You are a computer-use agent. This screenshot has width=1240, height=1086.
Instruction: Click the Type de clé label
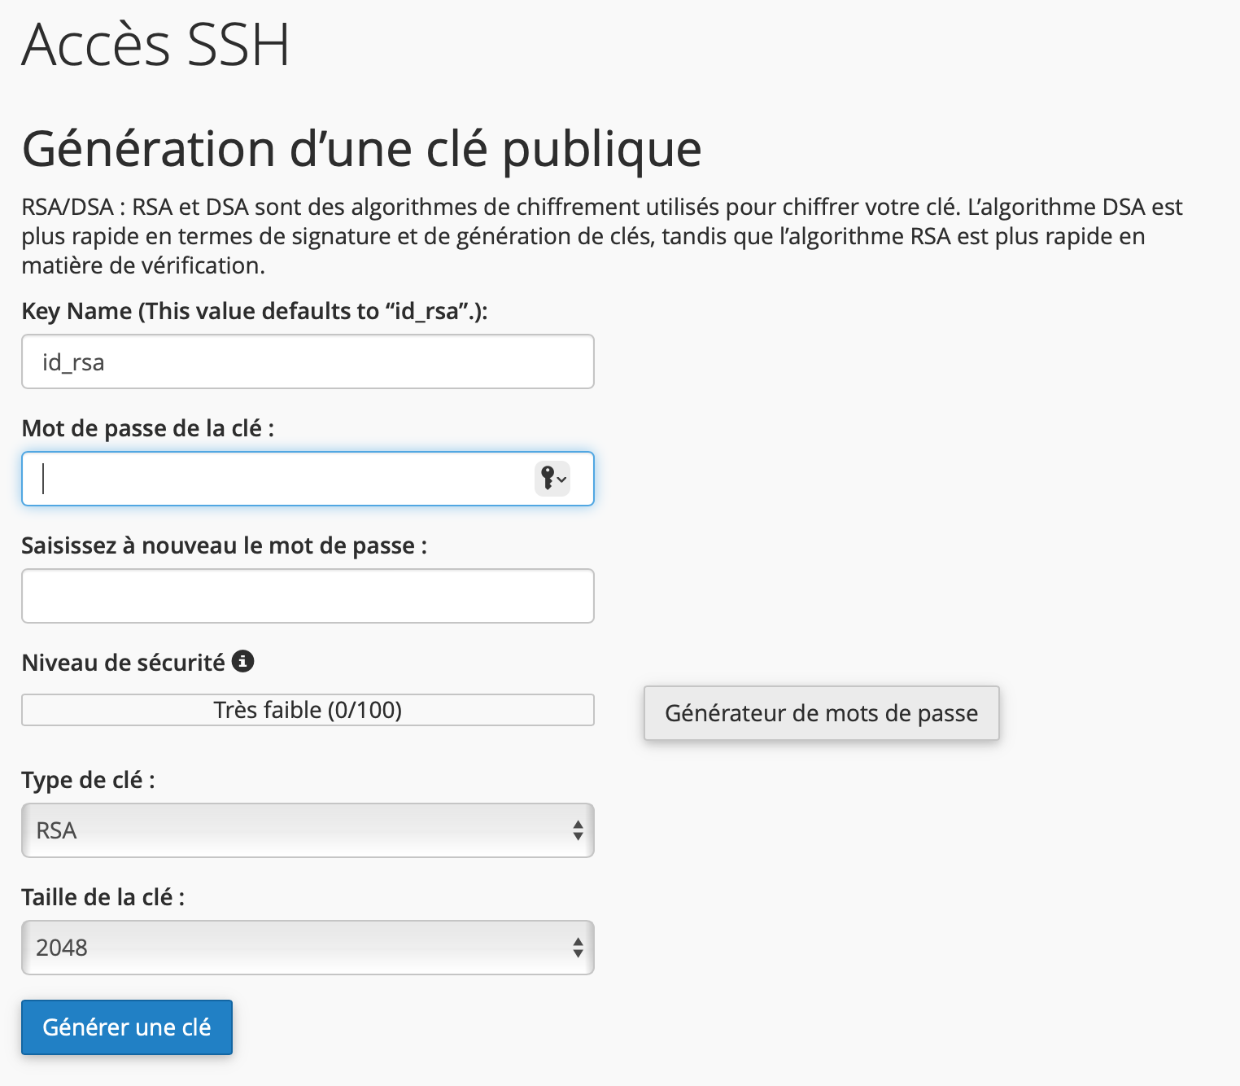(x=88, y=780)
